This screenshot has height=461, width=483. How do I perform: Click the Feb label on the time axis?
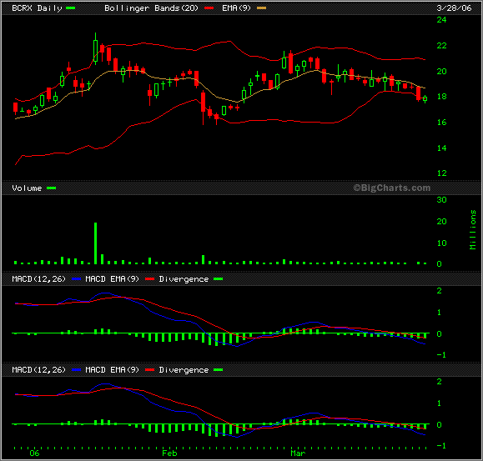169,453
